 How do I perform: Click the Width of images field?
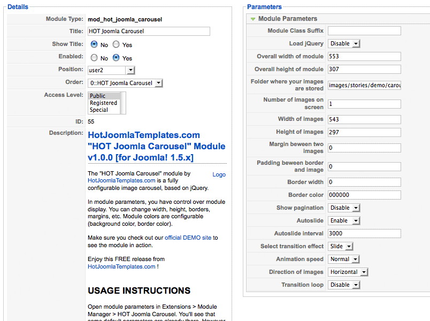click(x=364, y=120)
